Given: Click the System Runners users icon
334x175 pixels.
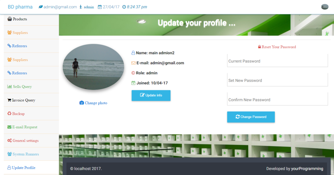Looking at the screenshot, I should click(x=9, y=154).
